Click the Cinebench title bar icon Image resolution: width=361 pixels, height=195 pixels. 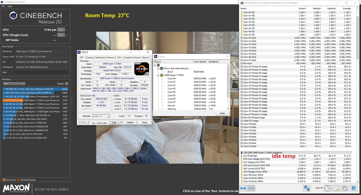(x=2, y=2)
